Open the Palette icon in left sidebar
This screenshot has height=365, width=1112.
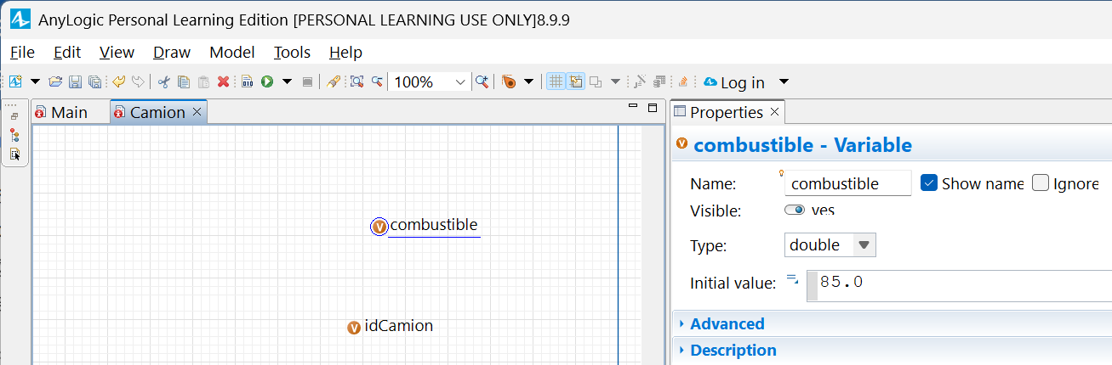point(14,154)
